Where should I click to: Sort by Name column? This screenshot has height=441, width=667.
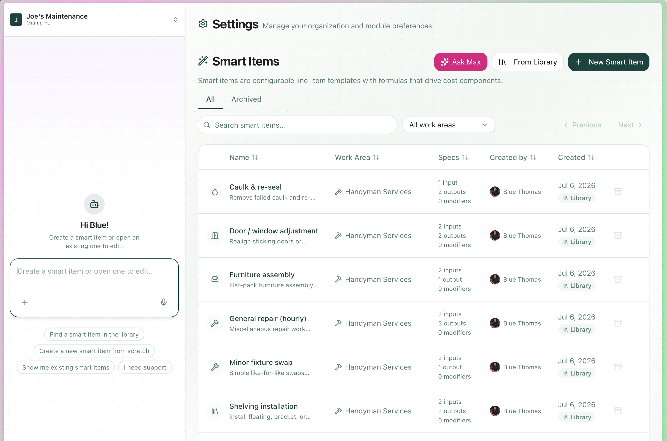pyautogui.click(x=244, y=158)
